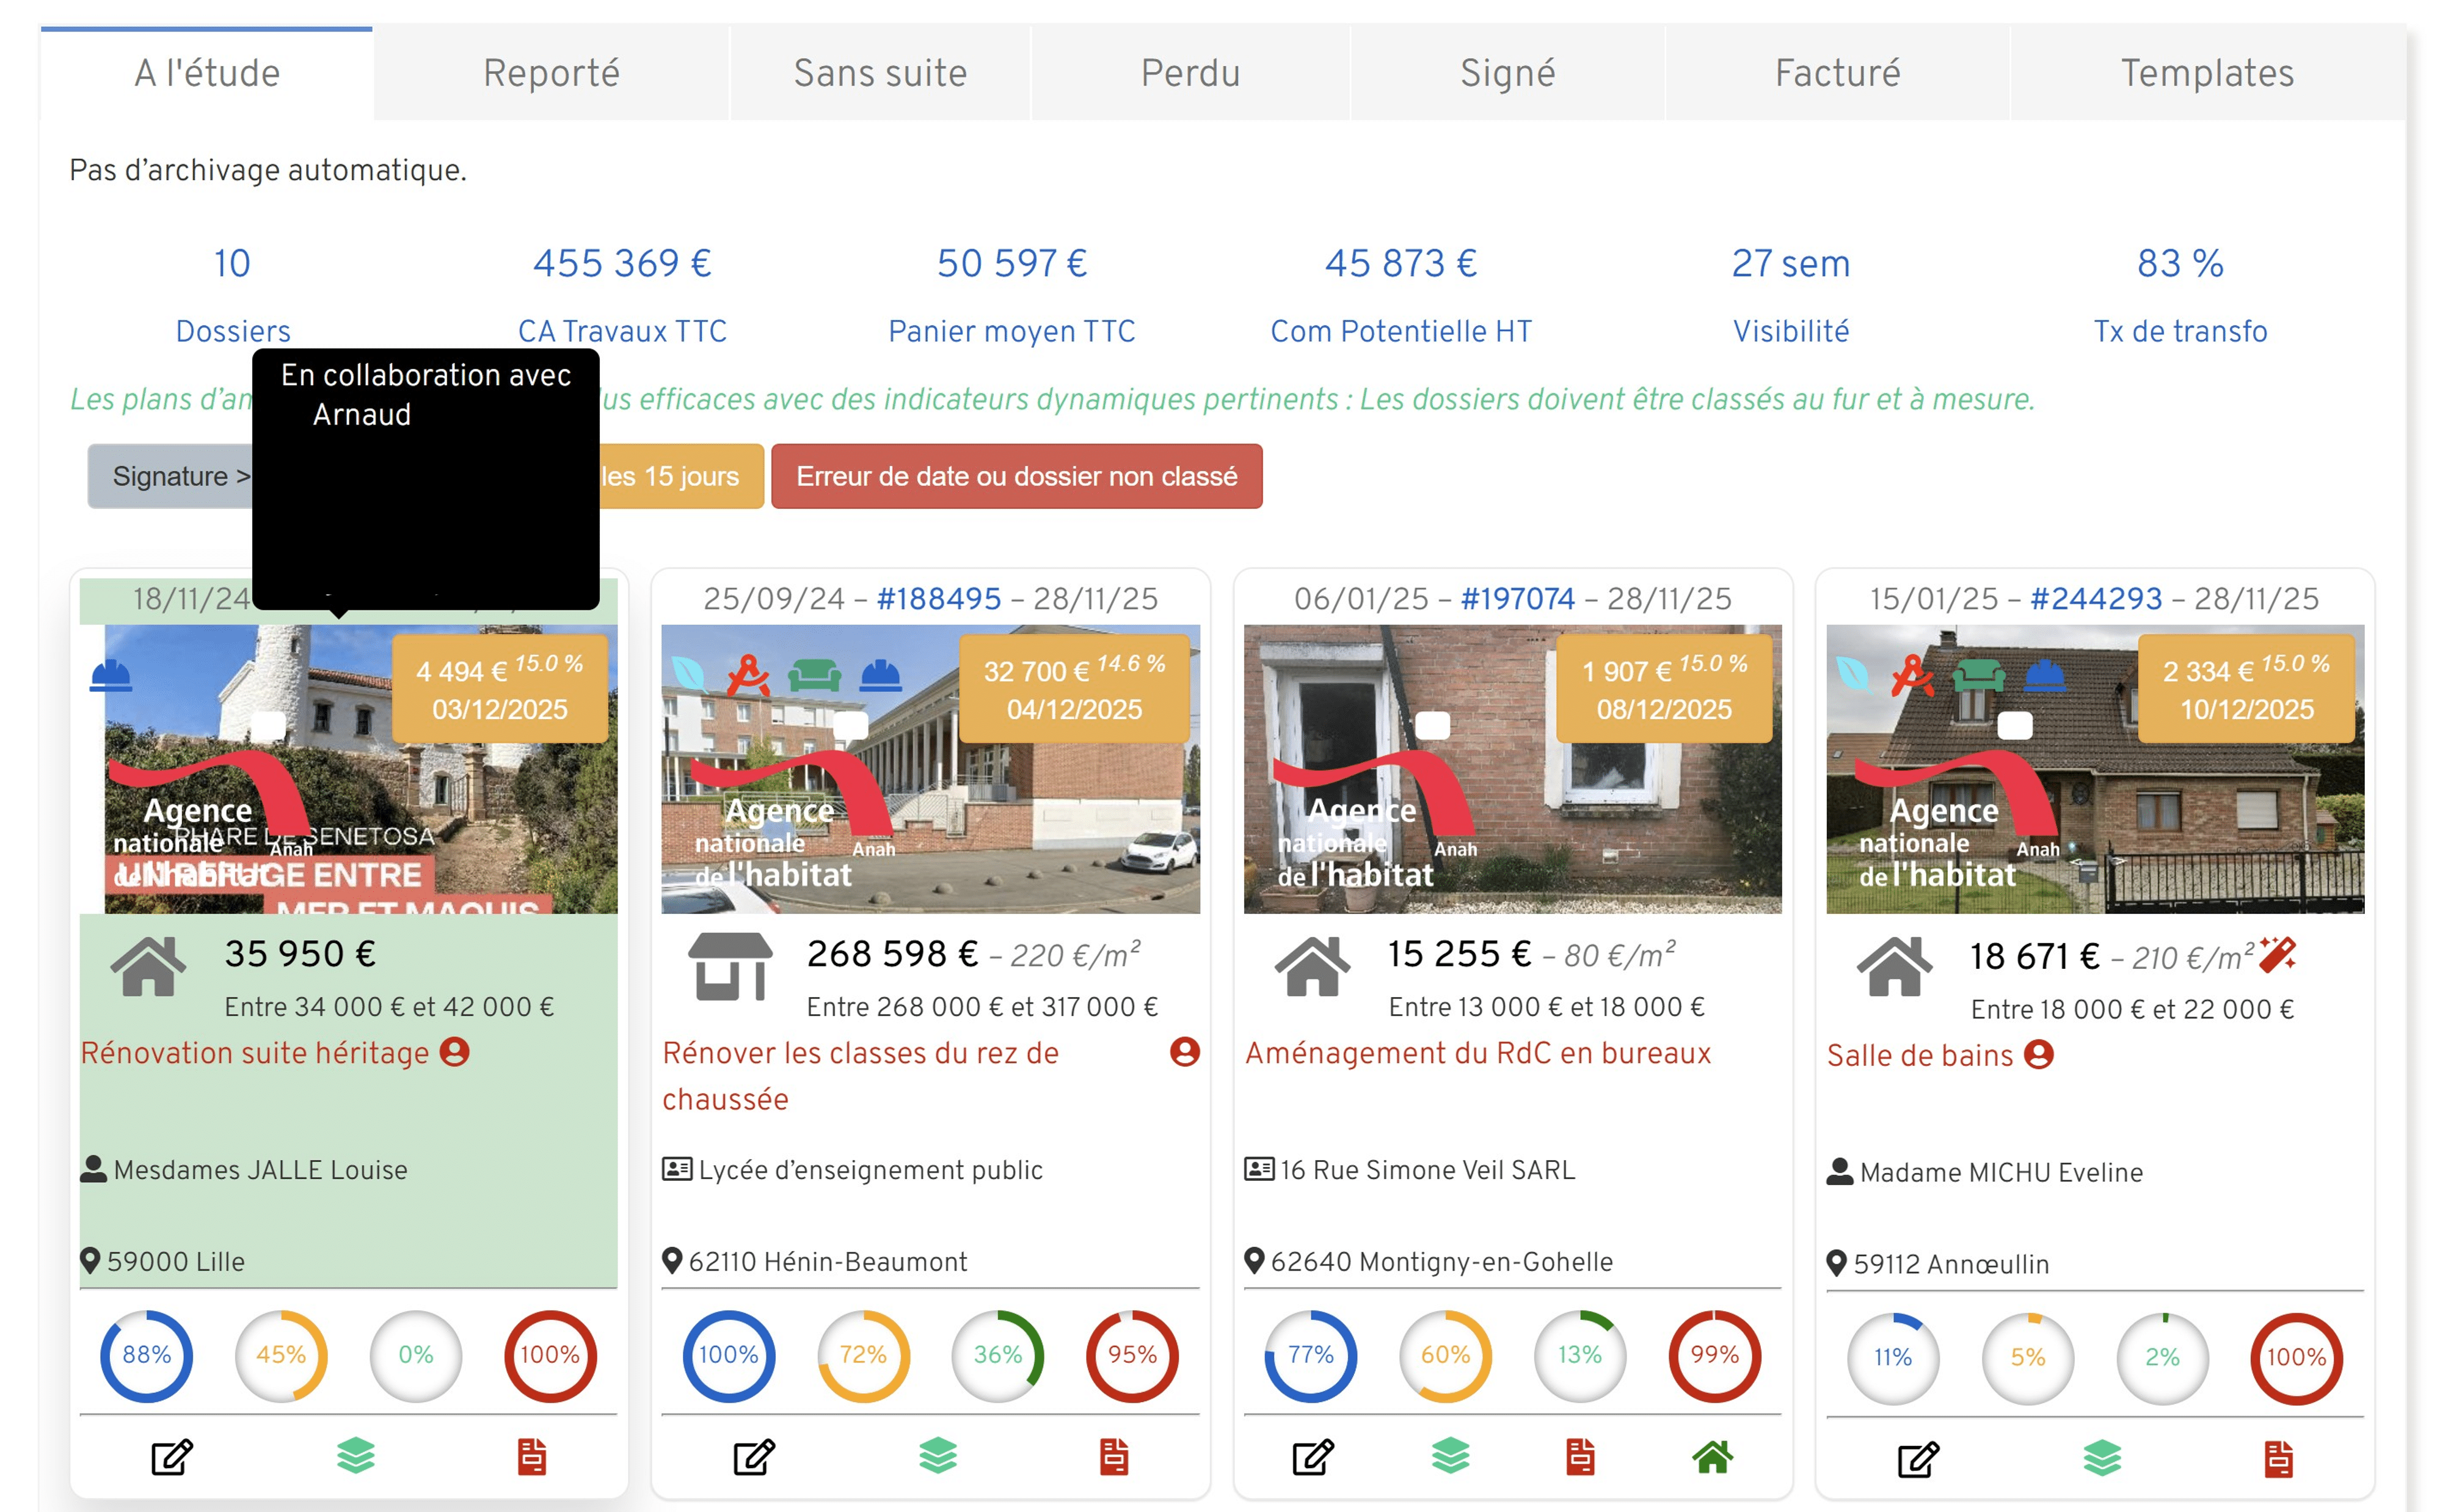The height and width of the screenshot is (1512, 2448).
Task: Click the 95% red progress circle
Action: click(1132, 1355)
